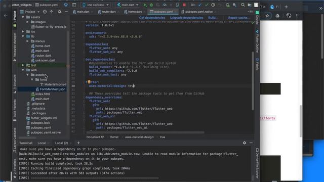
Task: Click the Build... link in the pubspec bar
Action: tap(213, 18)
